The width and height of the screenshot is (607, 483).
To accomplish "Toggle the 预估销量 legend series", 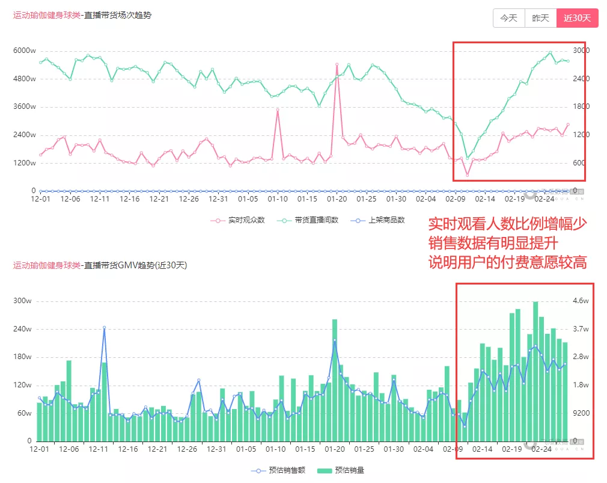I will point(341,470).
